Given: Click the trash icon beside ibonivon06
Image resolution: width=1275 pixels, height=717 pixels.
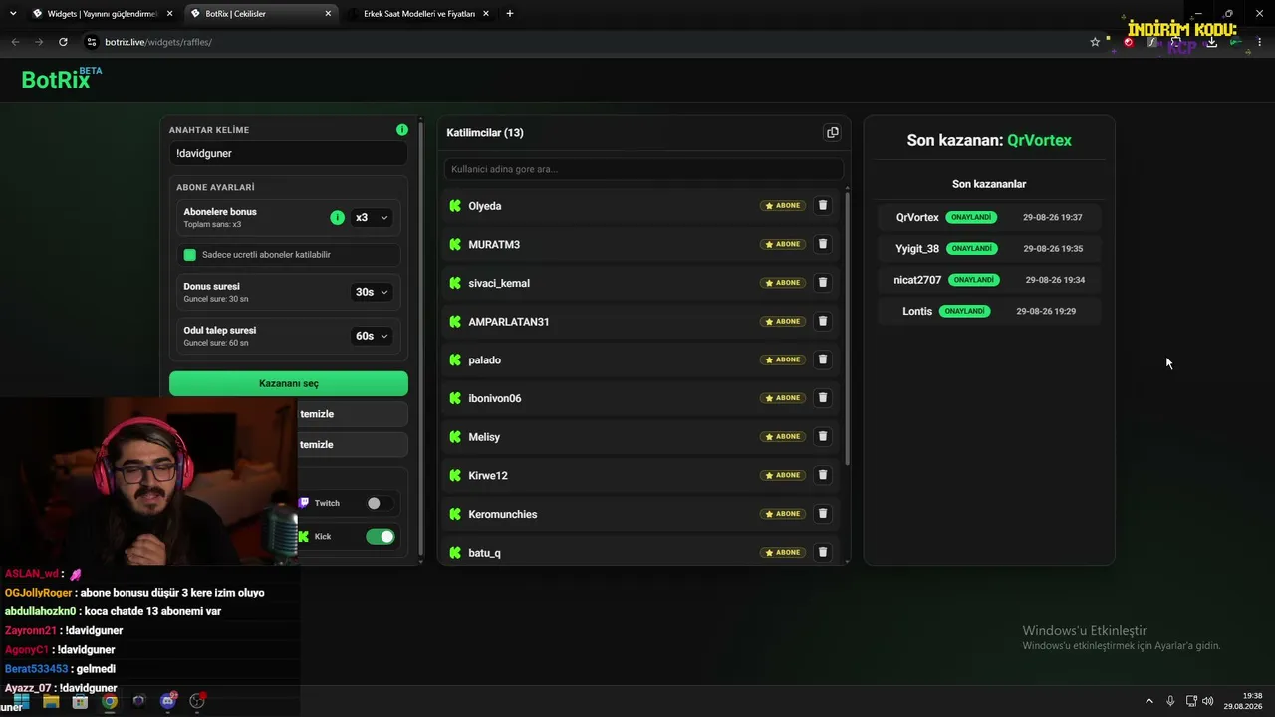Looking at the screenshot, I should 823,398.
